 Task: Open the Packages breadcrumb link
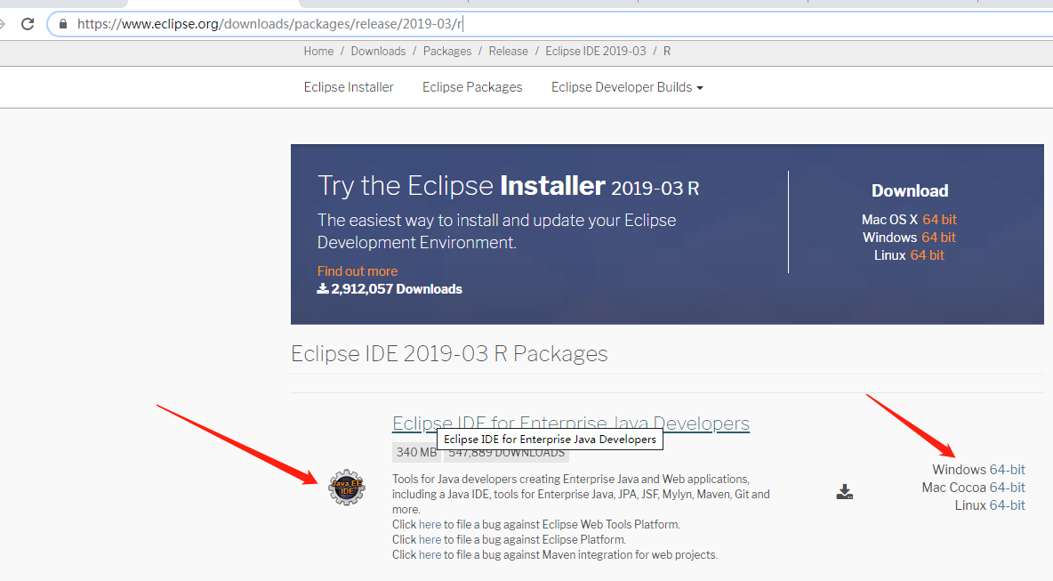[447, 51]
